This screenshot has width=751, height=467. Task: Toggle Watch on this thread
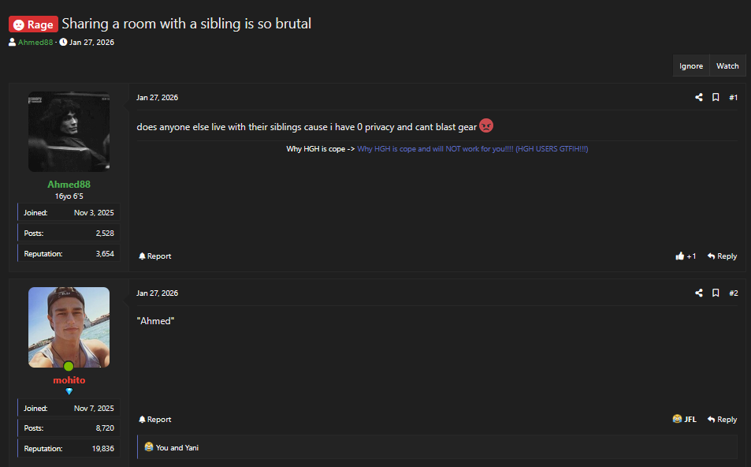click(727, 66)
